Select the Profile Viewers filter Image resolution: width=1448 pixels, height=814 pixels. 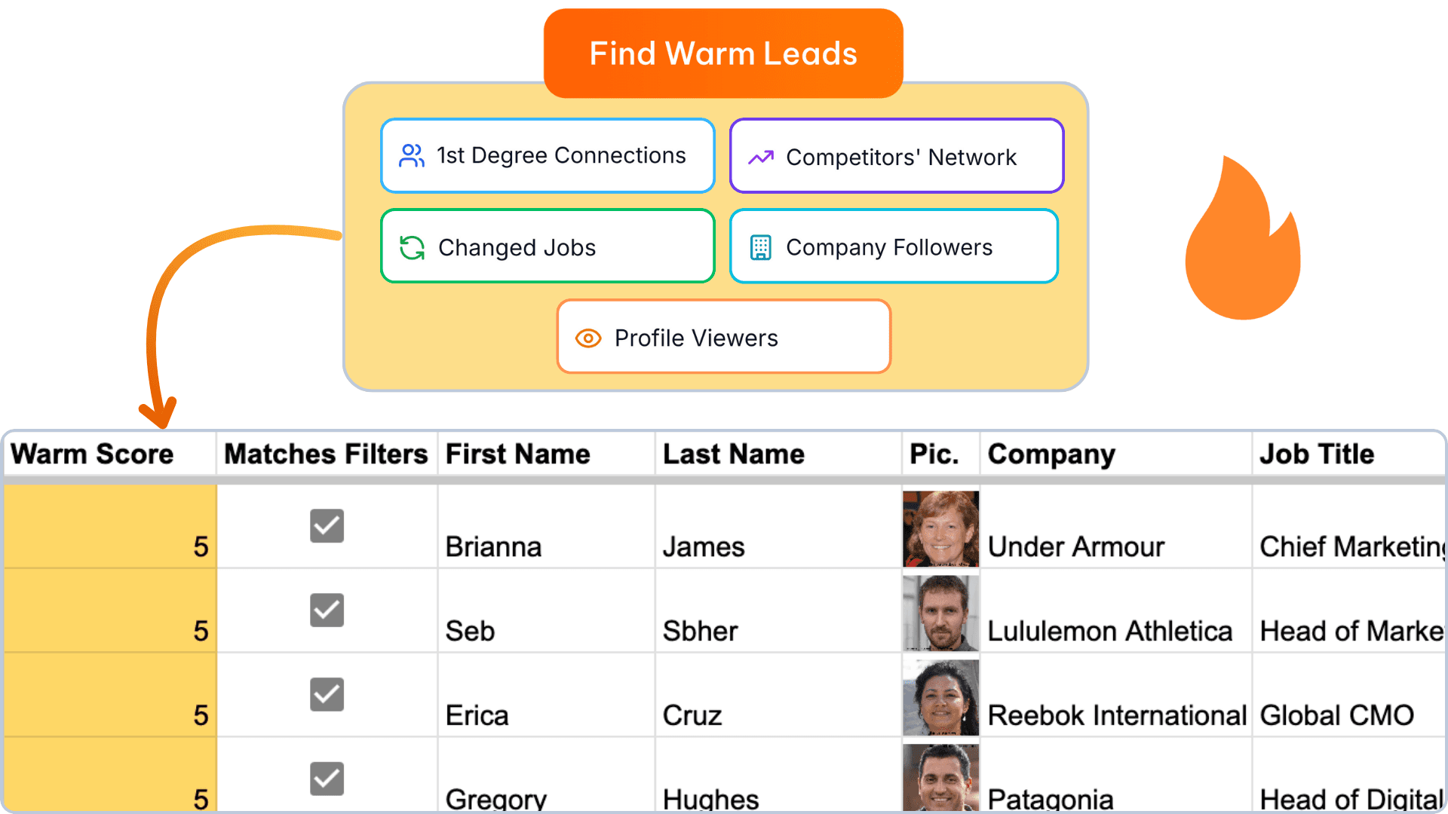(722, 337)
